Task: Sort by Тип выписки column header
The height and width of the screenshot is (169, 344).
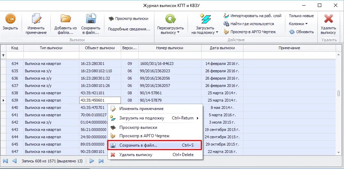Action: [x=51, y=48]
